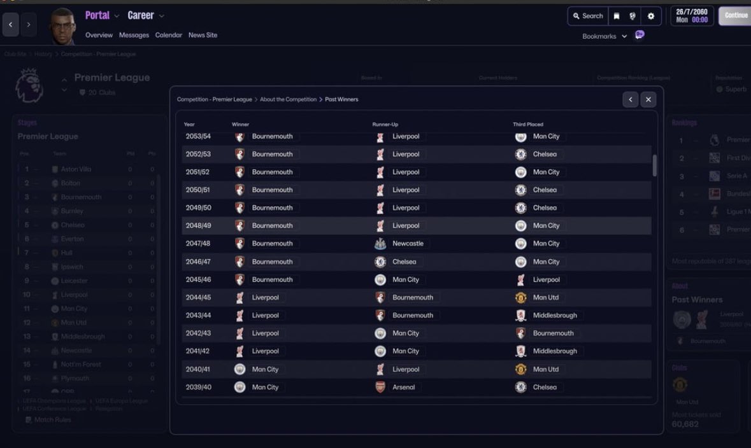Open the Career menu
Image resolution: width=751 pixels, height=448 pixels.
(x=140, y=15)
